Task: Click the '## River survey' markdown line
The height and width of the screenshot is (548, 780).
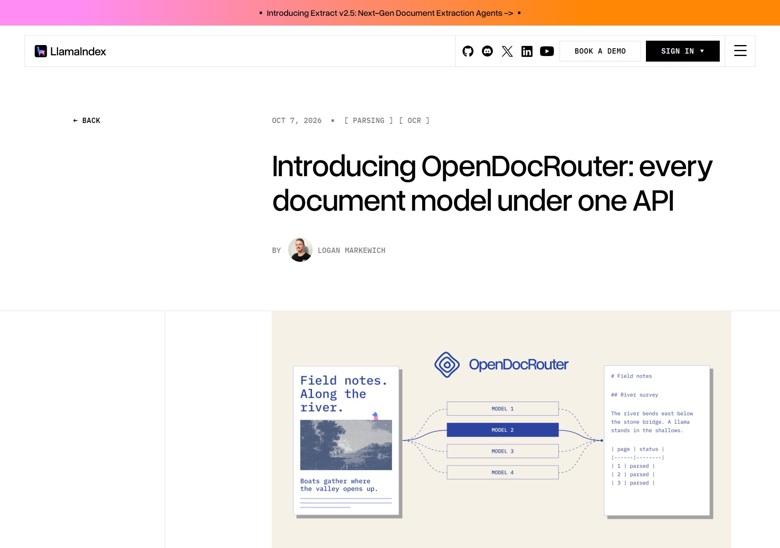Action: [x=635, y=395]
